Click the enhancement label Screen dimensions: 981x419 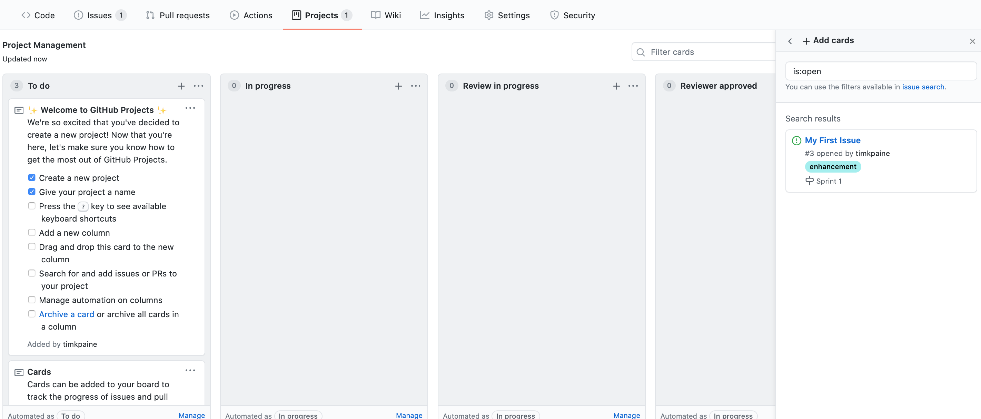coord(833,167)
